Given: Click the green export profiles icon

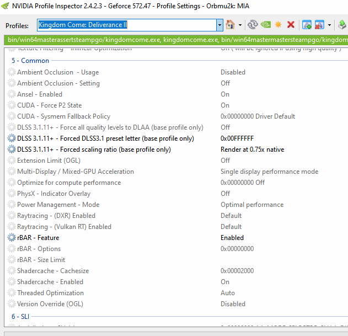Looking at the screenshot, I should 342,25.
